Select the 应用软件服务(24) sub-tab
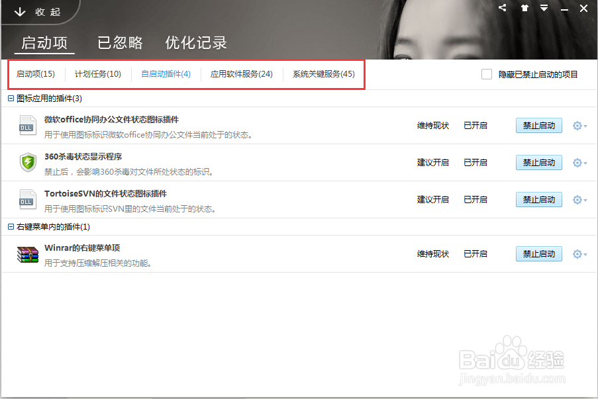Image resolution: width=598 pixels, height=399 pixels. click(242, 74)
